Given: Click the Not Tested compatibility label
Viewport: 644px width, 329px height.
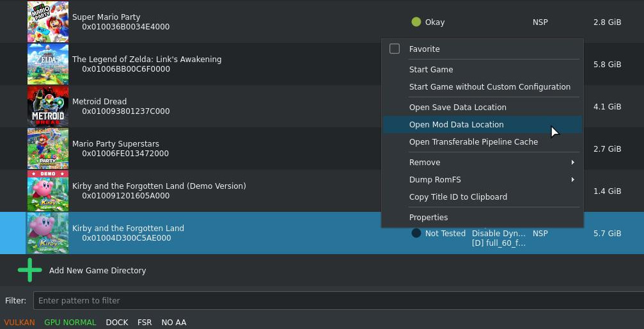Looking at the screenshot, I should coord(445,234).
